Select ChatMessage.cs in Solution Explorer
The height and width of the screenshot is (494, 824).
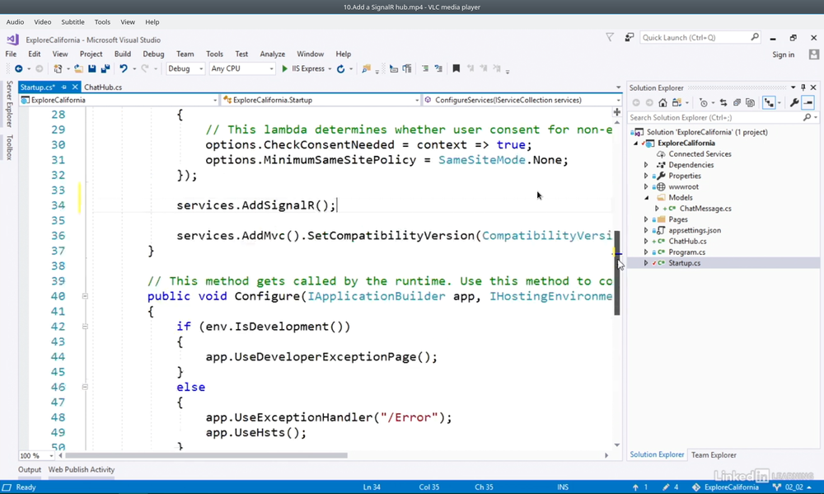705,209
